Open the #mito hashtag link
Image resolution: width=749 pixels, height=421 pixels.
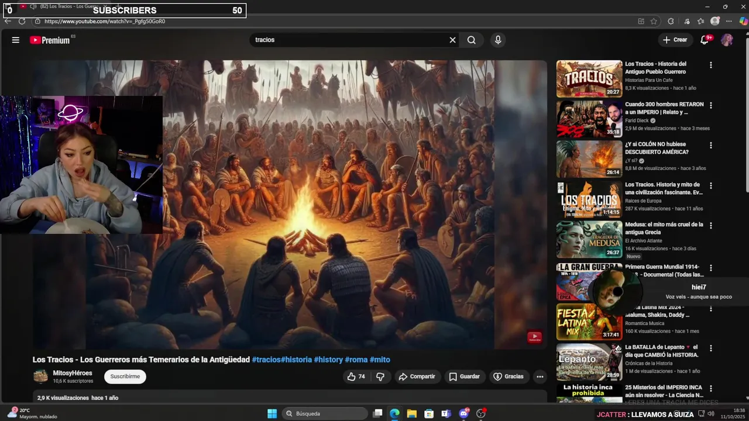(x=380, y=360)
